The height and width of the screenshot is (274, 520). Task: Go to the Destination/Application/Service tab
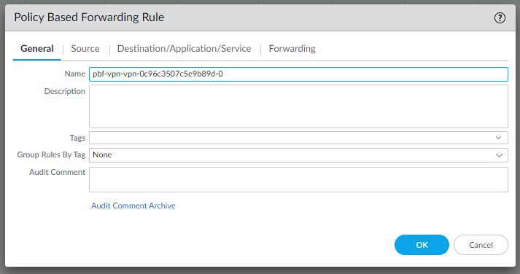[x=184, y=49]
